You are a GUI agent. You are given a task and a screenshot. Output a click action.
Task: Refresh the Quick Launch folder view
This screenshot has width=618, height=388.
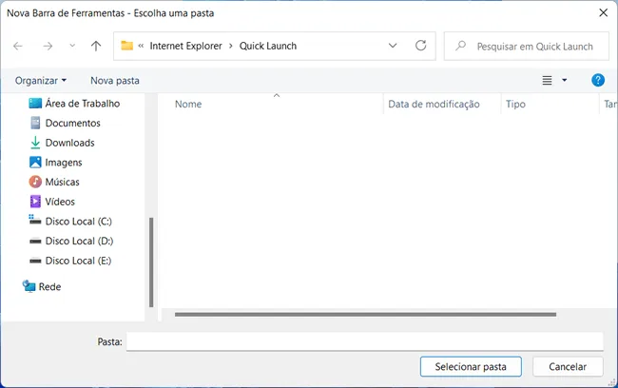pyautogui.click(x=421, y=46)
